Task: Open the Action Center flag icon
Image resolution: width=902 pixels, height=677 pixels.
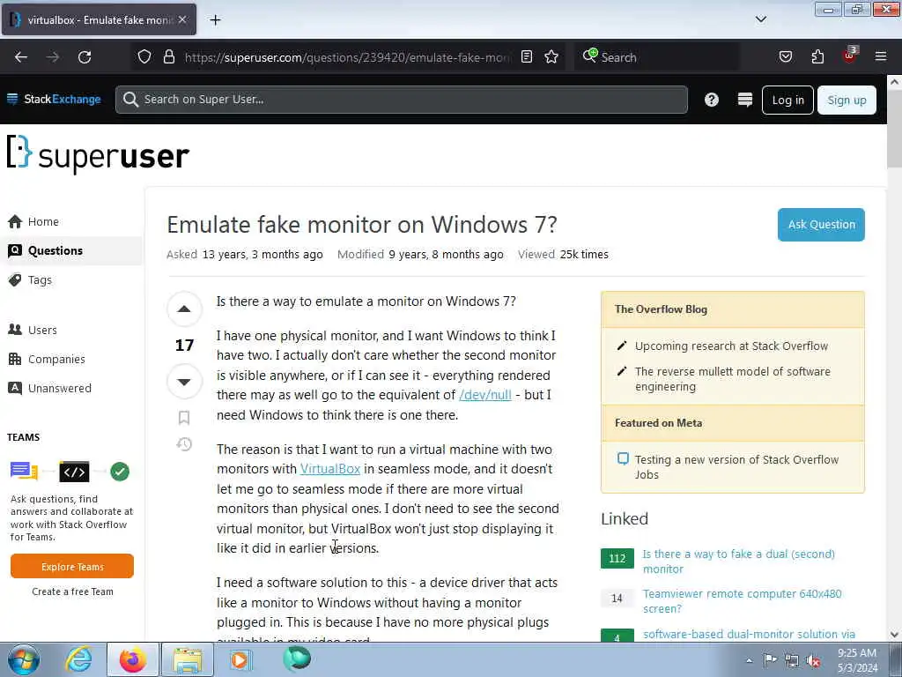Action: pos(770,659)
